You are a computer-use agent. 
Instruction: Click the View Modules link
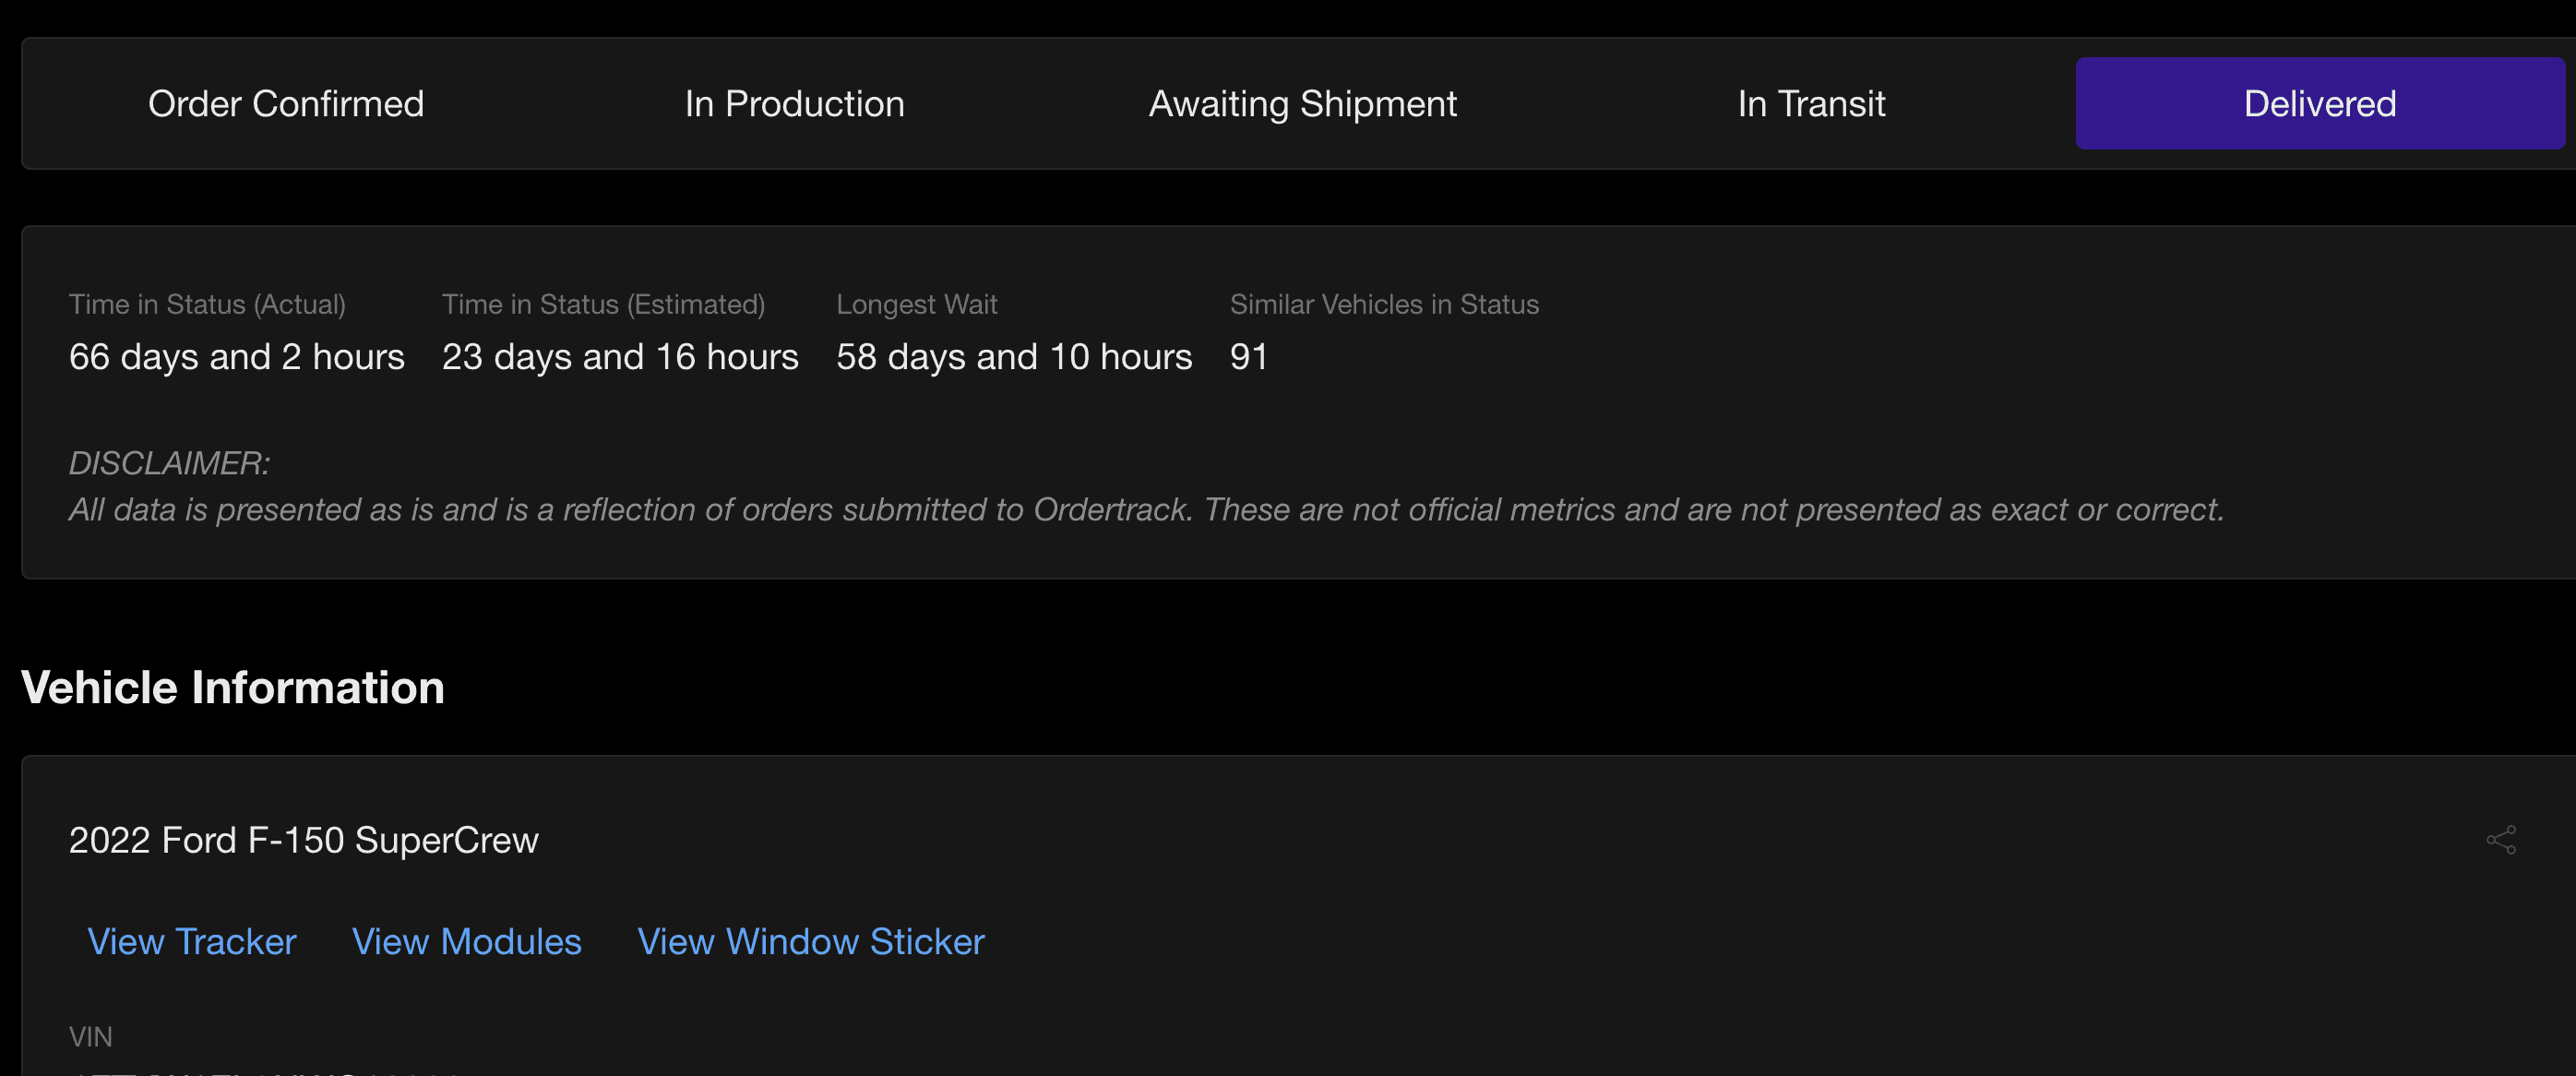click(x=466, y=941)
